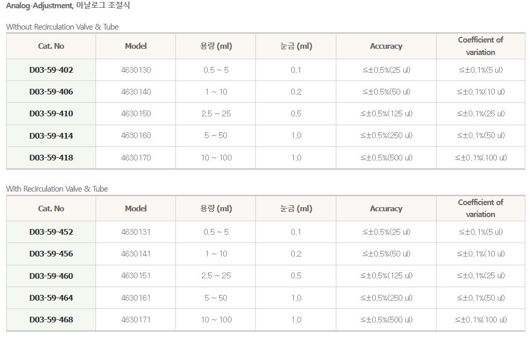Open catalog item D03-59-452

pyautogui.click(x=51, y=232)
